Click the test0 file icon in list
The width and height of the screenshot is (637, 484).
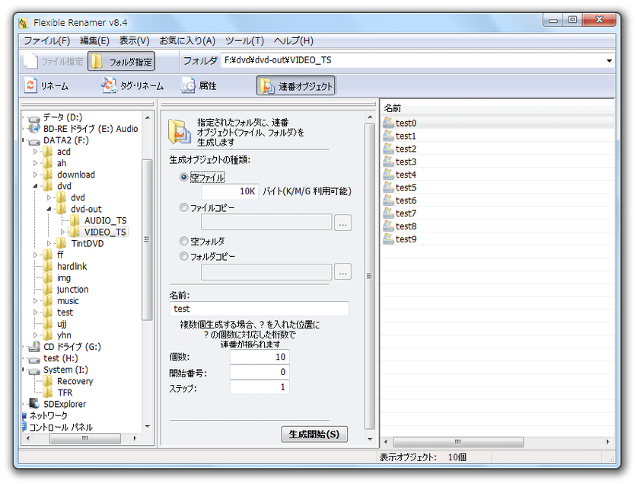click(388, 123)
